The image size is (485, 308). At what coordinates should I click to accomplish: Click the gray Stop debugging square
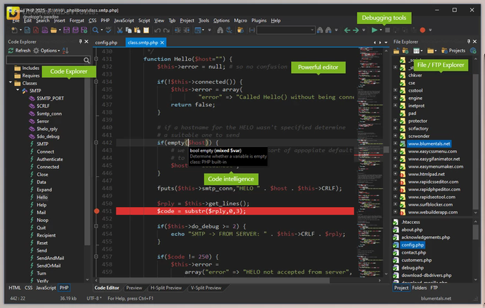387,30
